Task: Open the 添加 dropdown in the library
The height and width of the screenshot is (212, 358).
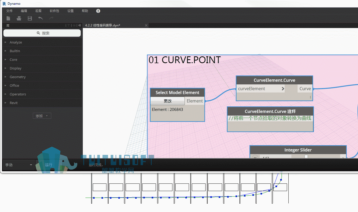Action: click(42, 116)
